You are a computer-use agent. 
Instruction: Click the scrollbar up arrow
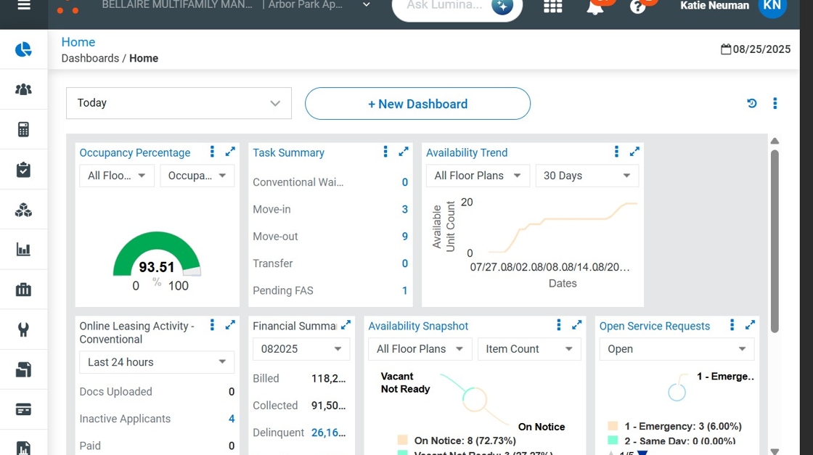tap(775, 141)
